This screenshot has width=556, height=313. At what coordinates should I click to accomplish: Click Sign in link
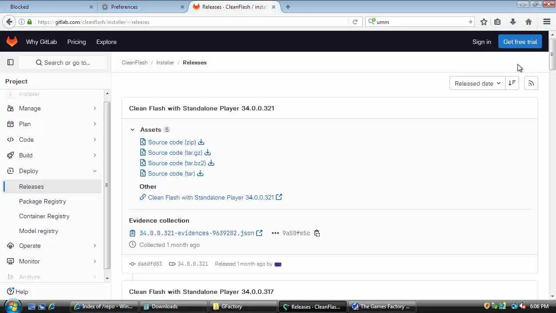(482, 42)
